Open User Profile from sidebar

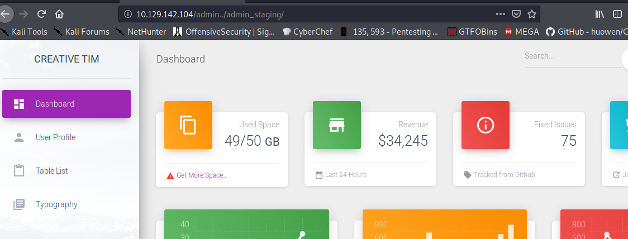[x=55, y=137]
